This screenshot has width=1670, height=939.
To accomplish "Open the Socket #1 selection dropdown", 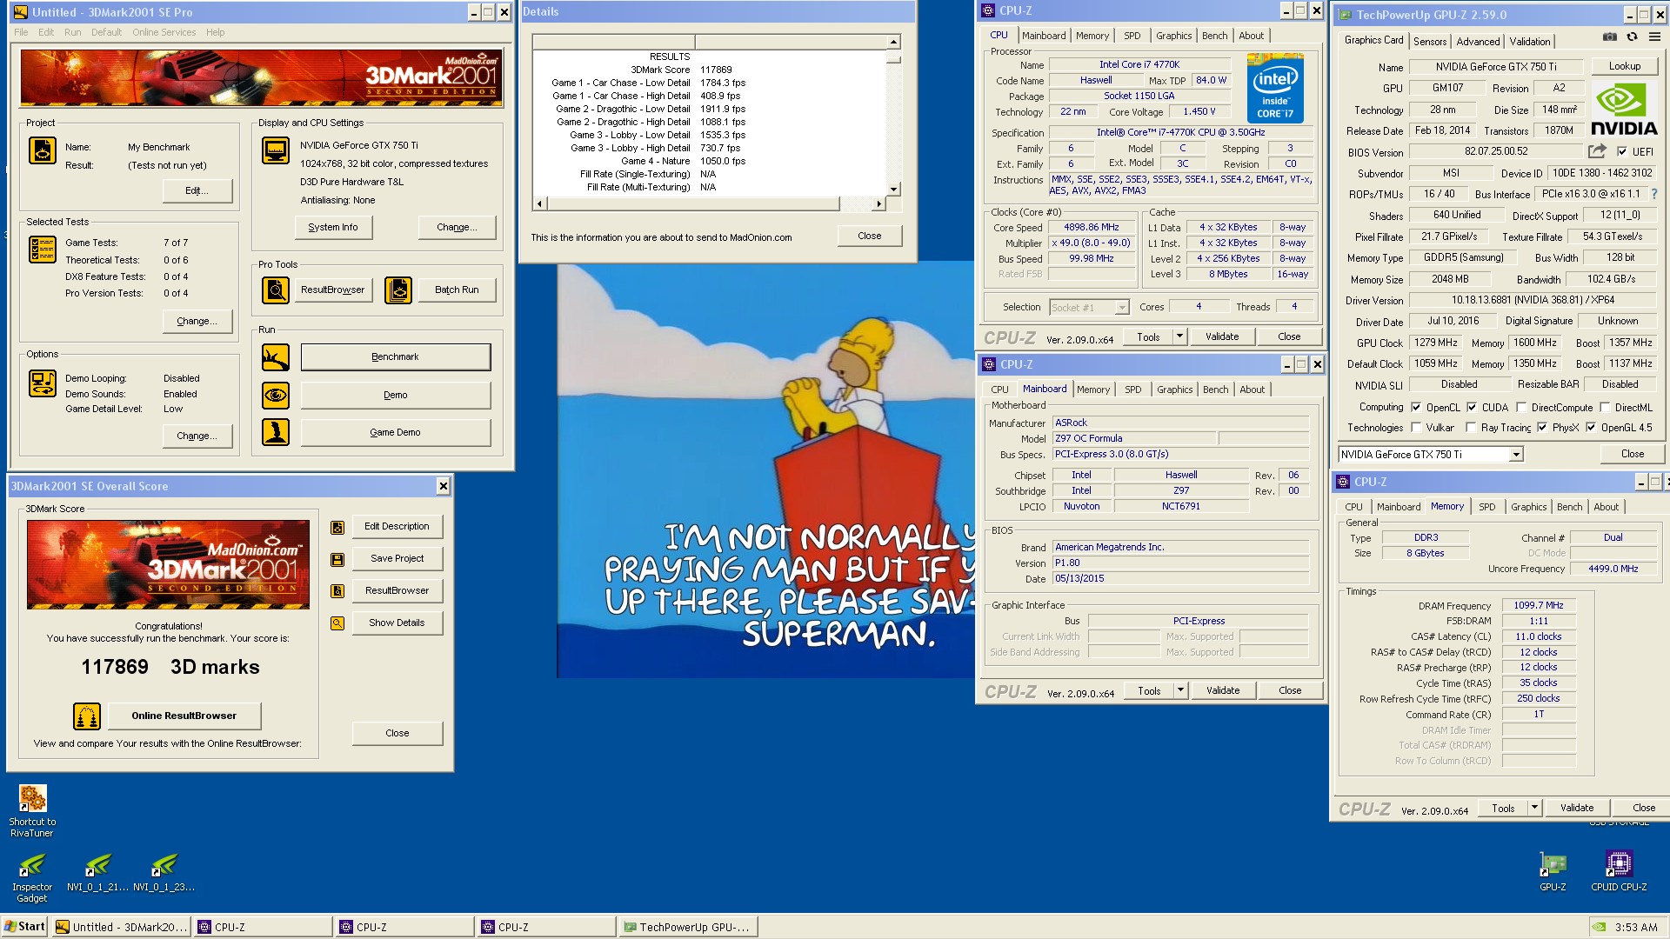I will coord(1122,307).
